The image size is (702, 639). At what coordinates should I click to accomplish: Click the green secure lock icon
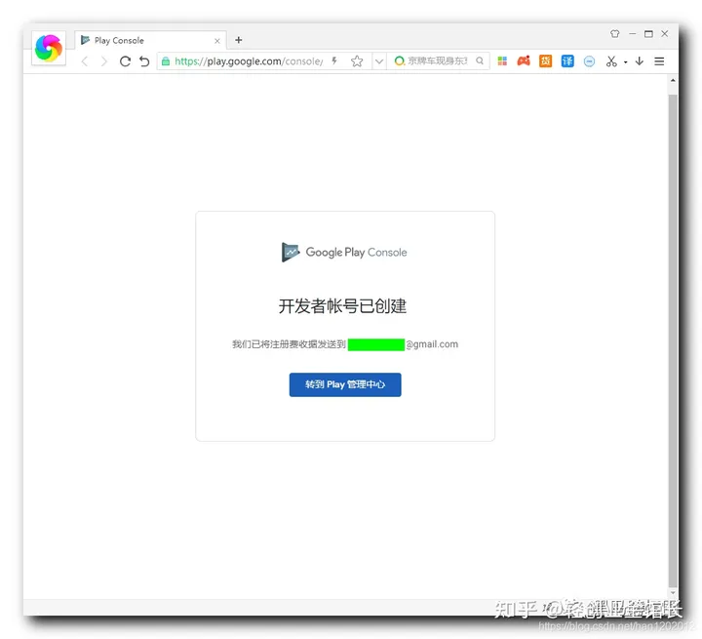tap(166, 61)
